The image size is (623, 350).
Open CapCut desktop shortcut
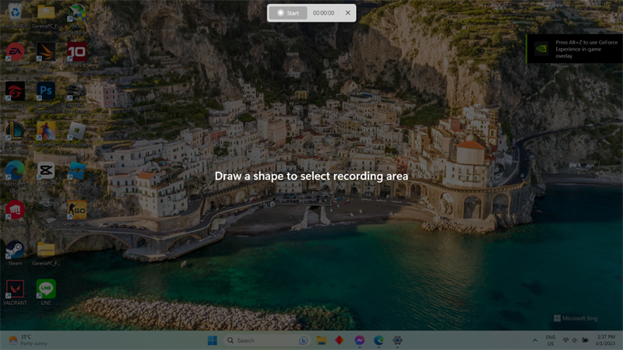point(46,174)
